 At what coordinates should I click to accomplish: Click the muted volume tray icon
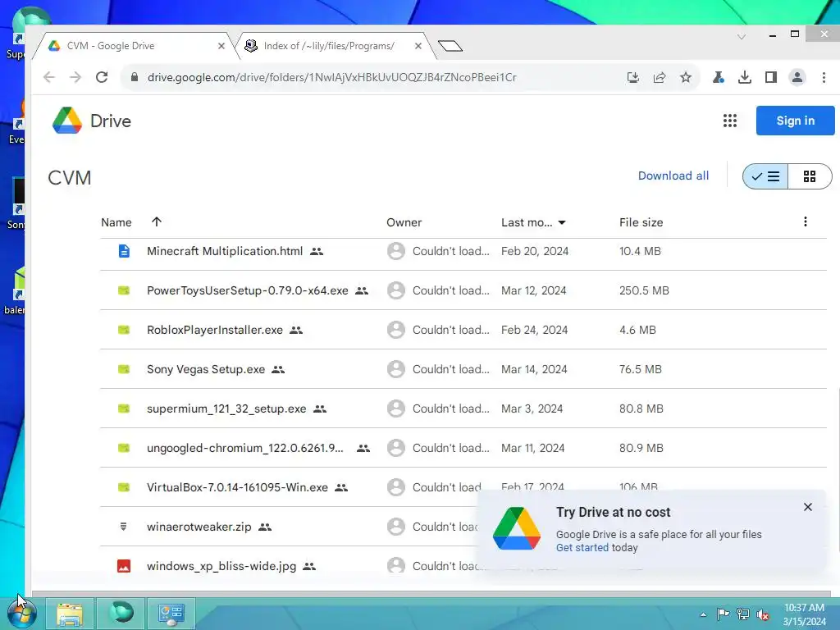pos(763,614)
